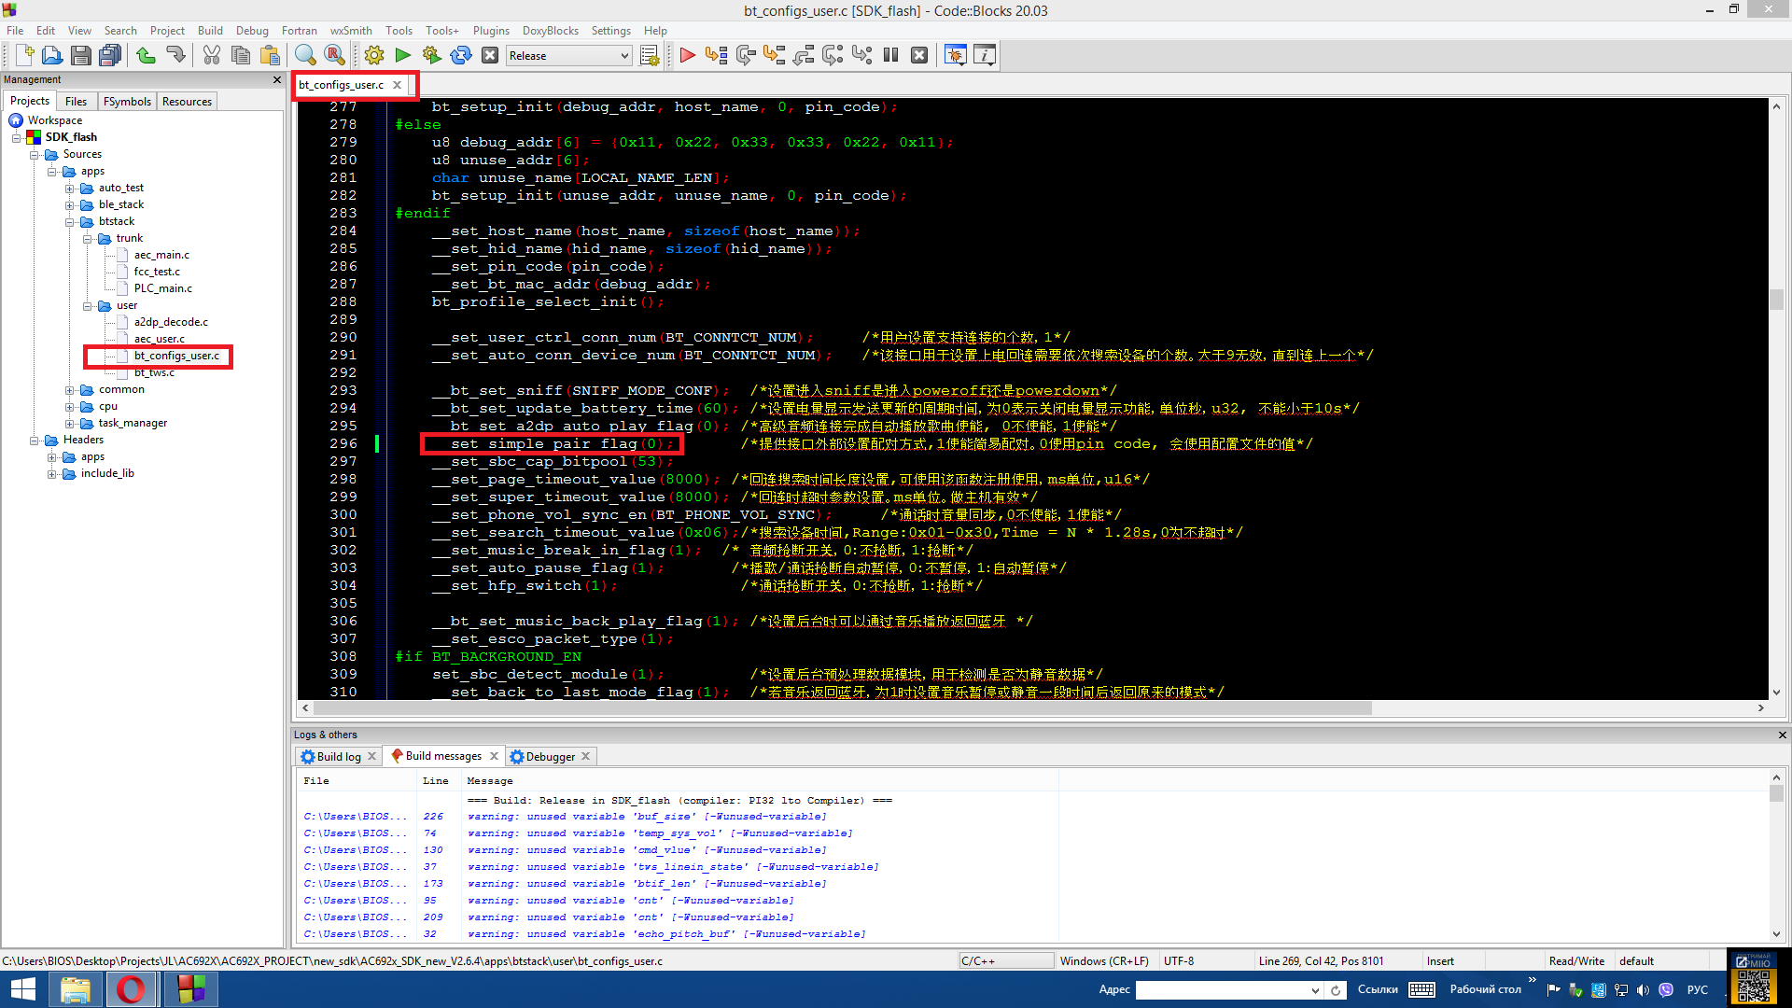Switch to the Build log tab
The height and width of the screenshot is (1008, 1792).
pos(338,757)
